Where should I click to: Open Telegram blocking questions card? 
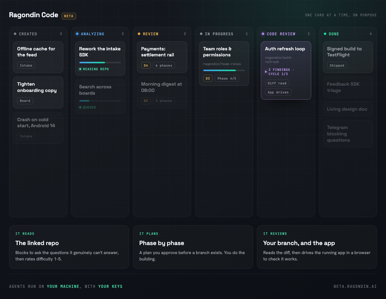(x=348, y=134)
